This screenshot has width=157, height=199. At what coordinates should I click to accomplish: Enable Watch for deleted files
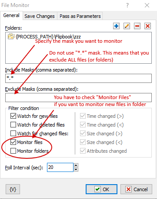click(x=13, y=125)
